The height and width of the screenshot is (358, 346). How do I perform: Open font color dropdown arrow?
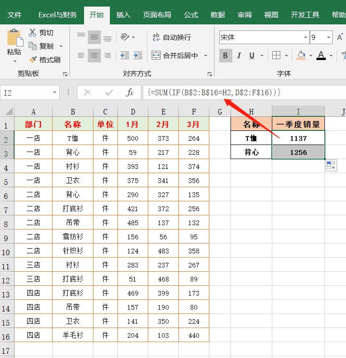[x=331, y=55]
